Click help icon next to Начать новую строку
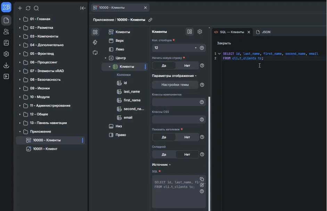The image size is (327, 211). (x=202, y=65)
